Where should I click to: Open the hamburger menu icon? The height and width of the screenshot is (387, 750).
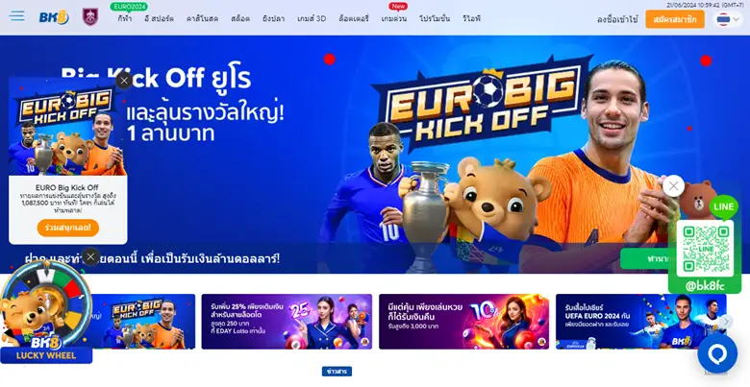16,16
